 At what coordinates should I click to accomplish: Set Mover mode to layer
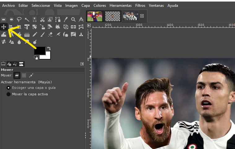(x=17, y=75)
